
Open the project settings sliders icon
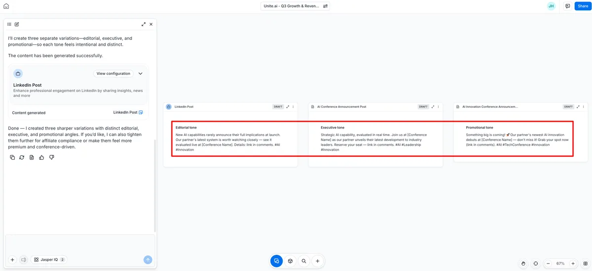coord(325,6)
